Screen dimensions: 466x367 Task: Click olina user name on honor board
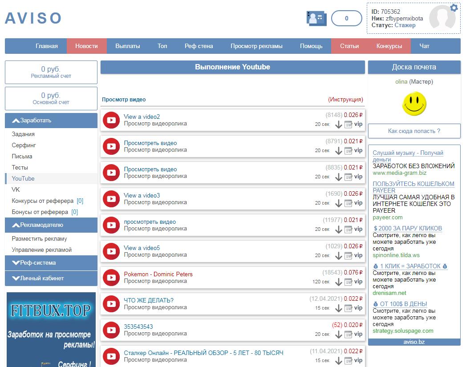pyautogui.click(x=401, y=82)
